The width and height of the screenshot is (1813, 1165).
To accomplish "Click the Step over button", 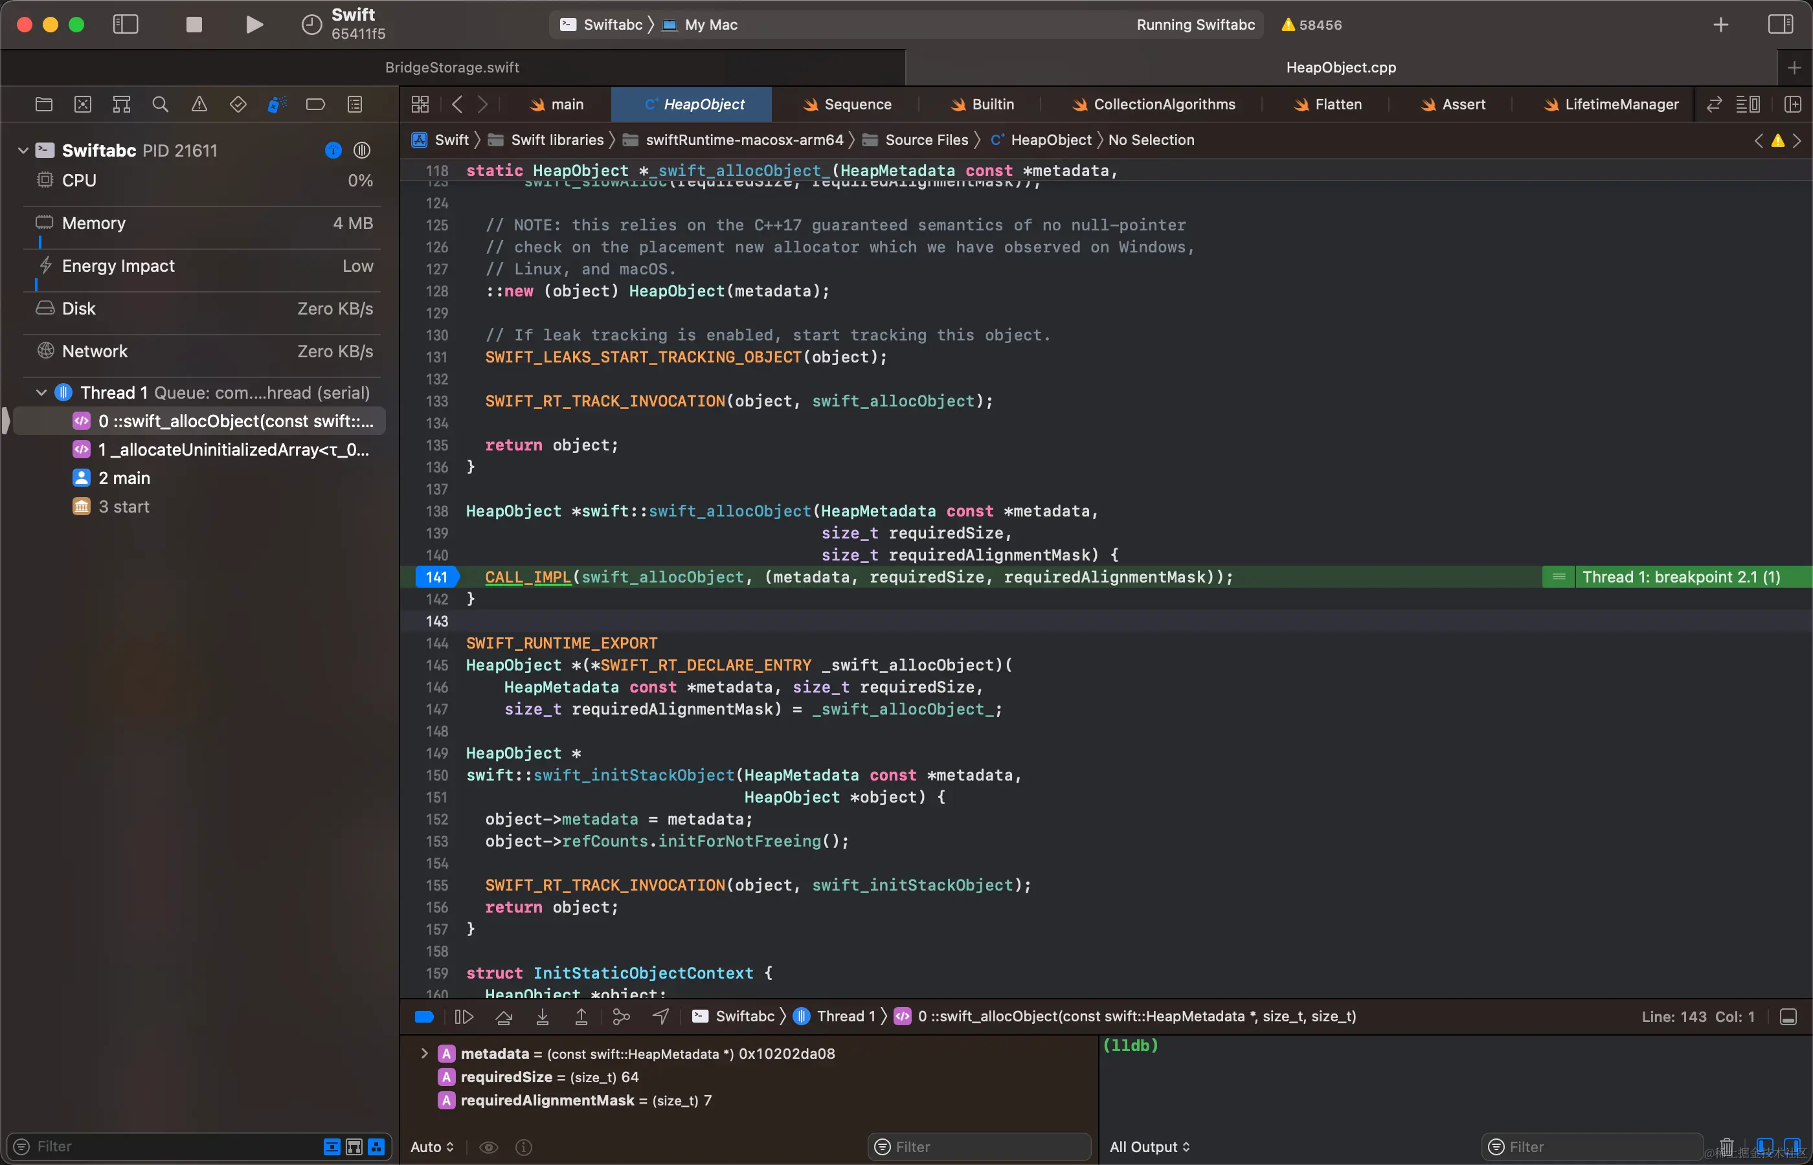I will point(503,1017).
